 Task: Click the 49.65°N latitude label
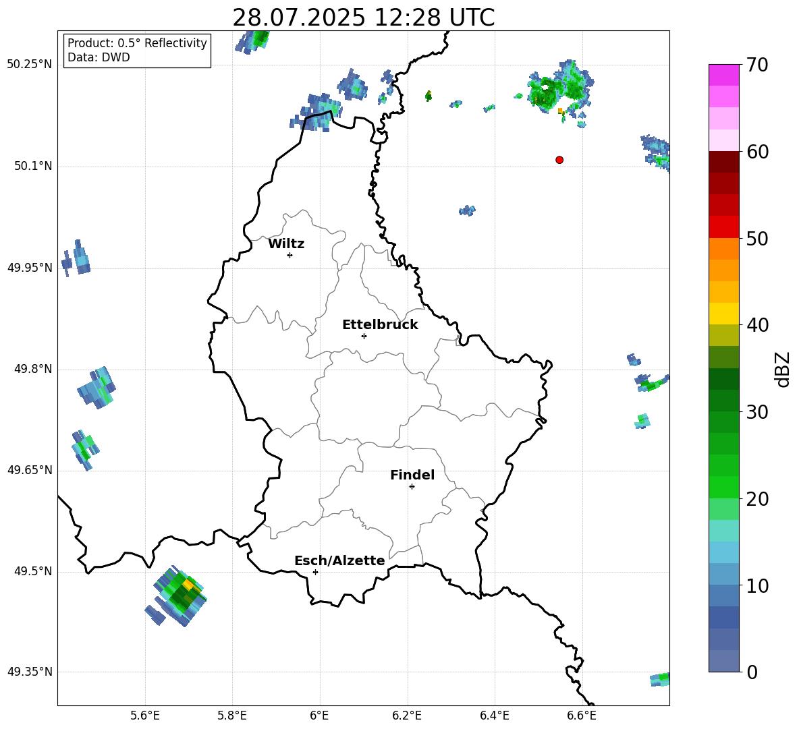click(30, 470)
